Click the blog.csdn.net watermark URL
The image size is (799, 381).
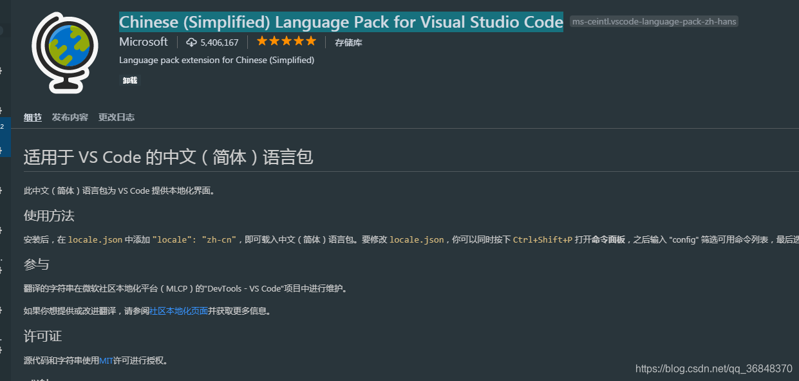(714, 369)
